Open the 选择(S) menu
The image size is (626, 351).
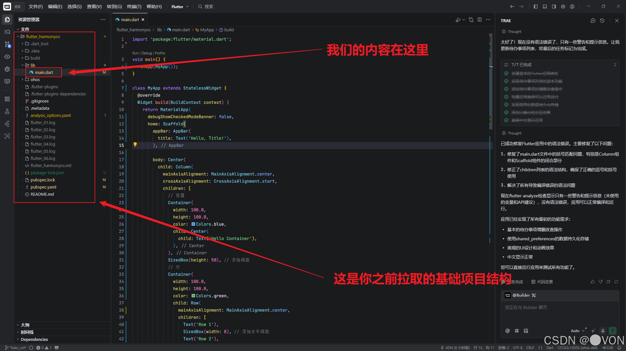click(74, 7)
